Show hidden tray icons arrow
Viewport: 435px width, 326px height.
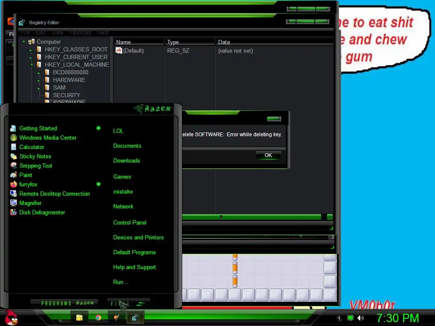tap(339, 318)
